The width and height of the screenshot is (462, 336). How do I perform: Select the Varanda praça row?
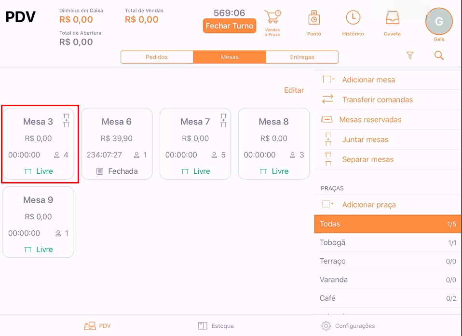387,280
